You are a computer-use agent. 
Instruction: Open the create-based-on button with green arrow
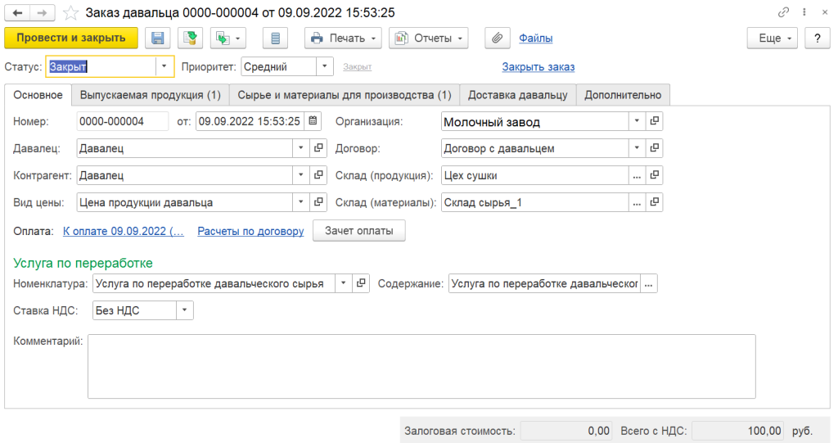[228, 38]
